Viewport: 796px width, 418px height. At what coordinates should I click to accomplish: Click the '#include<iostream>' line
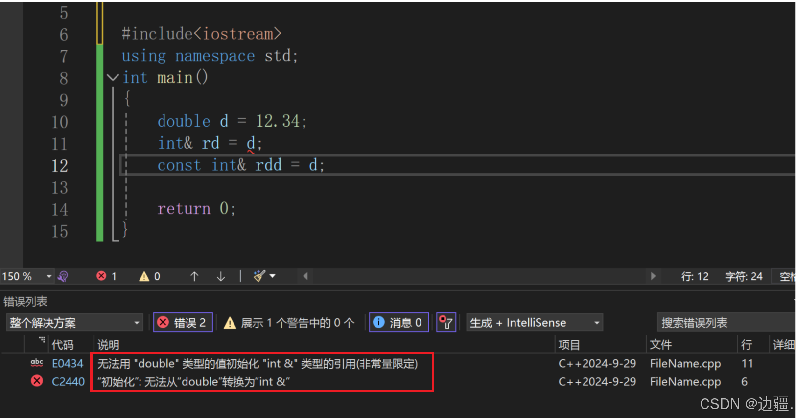click(201, 34)
